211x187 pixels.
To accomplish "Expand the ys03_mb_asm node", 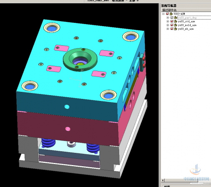I will pyautogui.click(x=168, y=29).
